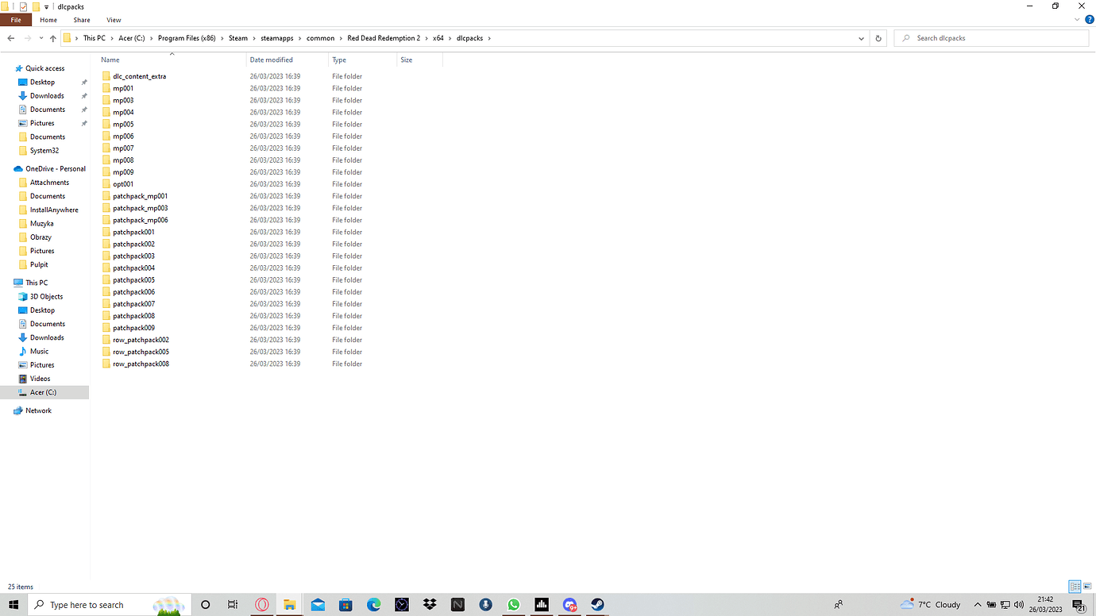This screenshot has height=616, width=1096.
Task: Launch Microsoft Edge from taskbar
Action: (374, 605)
